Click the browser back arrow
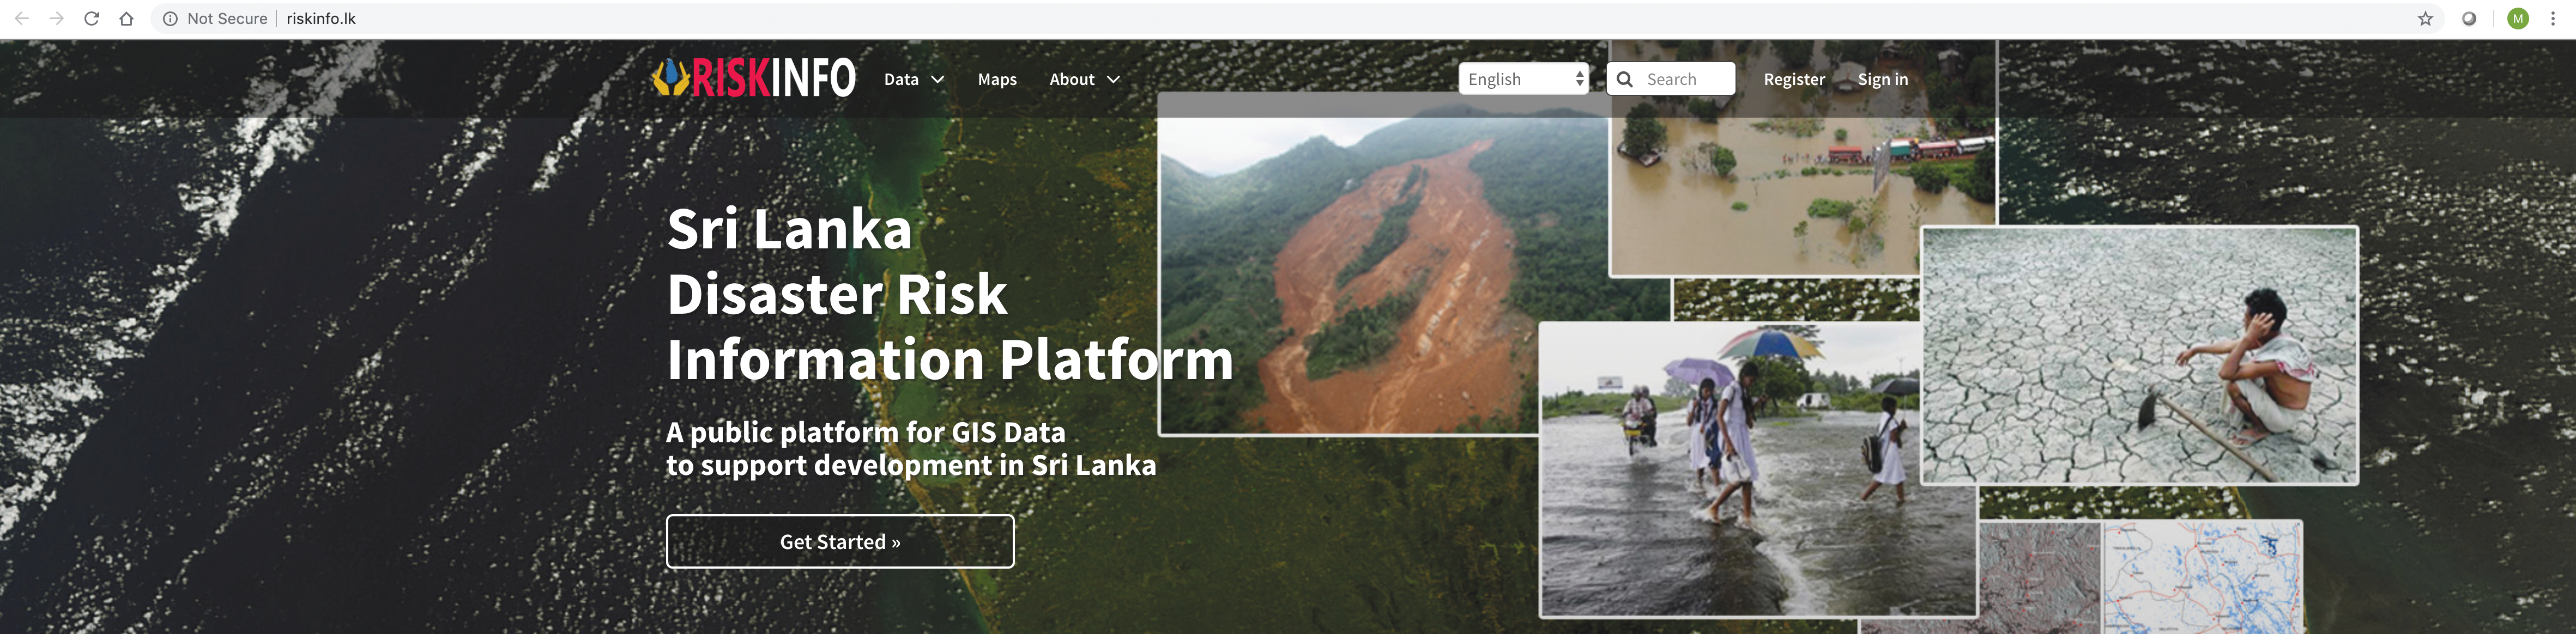The width and height of the screenshot is (2576, 634). (x=22, y=19)
